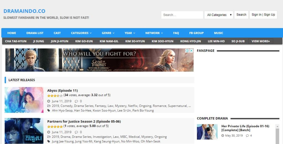Expand the CATEGORIES menu

coord(81,33)
